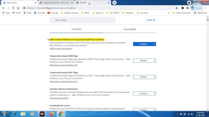Open the media player taskbar icon

pyautogui.click(x=32, y=114)
